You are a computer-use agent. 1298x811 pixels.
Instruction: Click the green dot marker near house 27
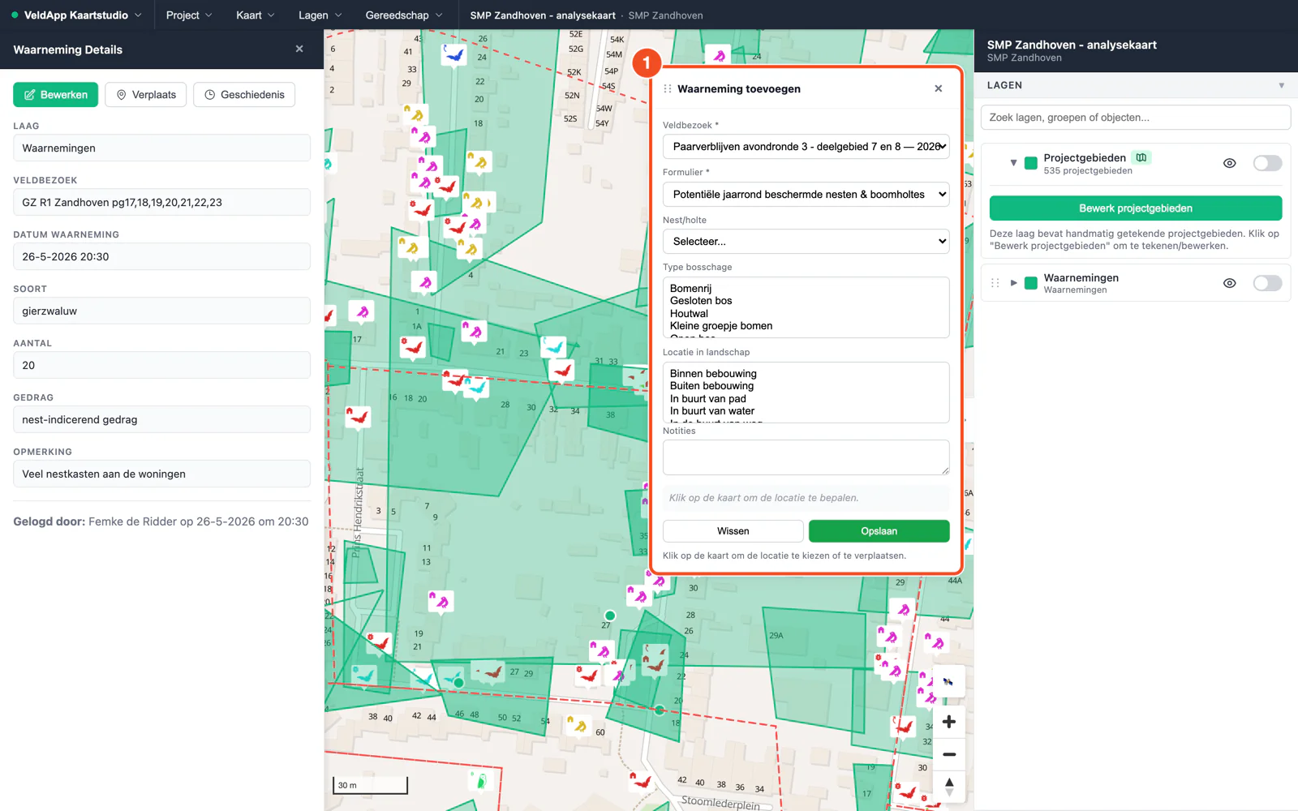(x=610, y=616)
